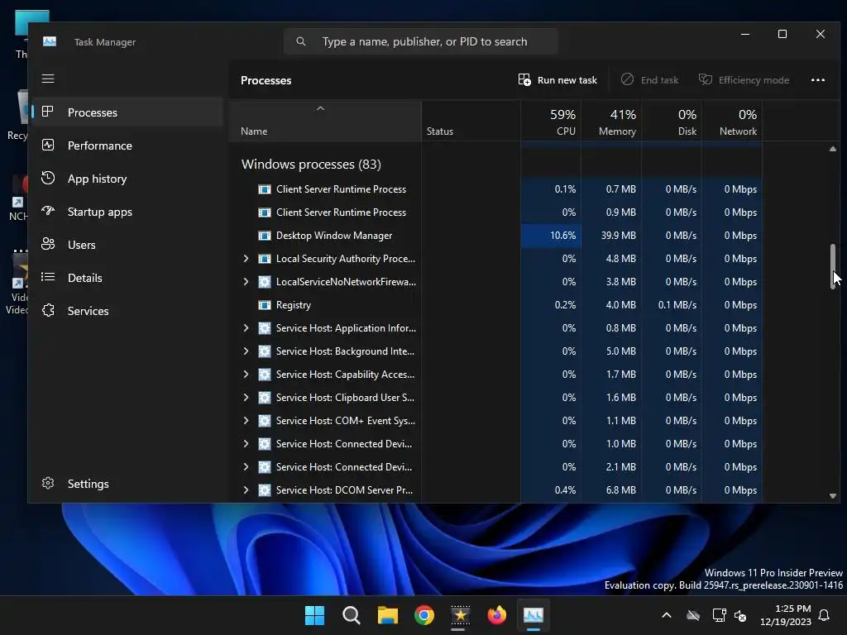Image resolution: width=847 pixels, height=635 pixels.
Task: Sort by the Memory column header
Action: click(x=611, y=122)
